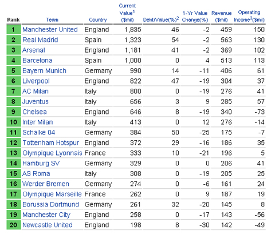Click the Juventus team link
This screenshot has width=275, height=238.
click(x=36, y=102)
